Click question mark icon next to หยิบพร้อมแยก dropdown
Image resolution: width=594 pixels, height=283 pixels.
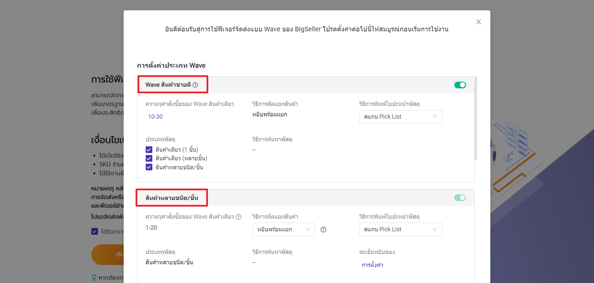click(x=323, y=230)
